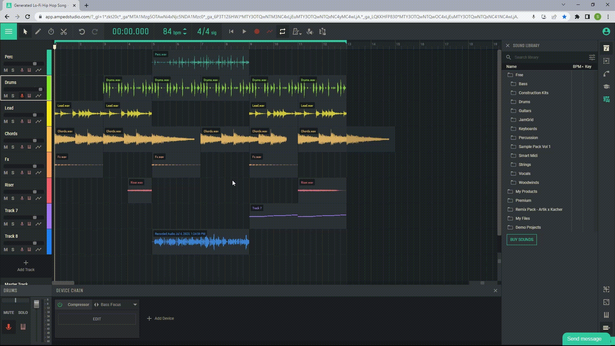The image size is (615, 346).
Task: Click the BUY SOUNDS button
Action: tap(522, 240)
